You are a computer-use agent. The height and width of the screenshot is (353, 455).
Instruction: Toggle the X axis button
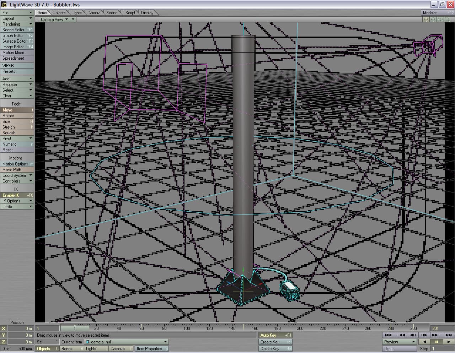pyautogui.click(x=4, y=328)
